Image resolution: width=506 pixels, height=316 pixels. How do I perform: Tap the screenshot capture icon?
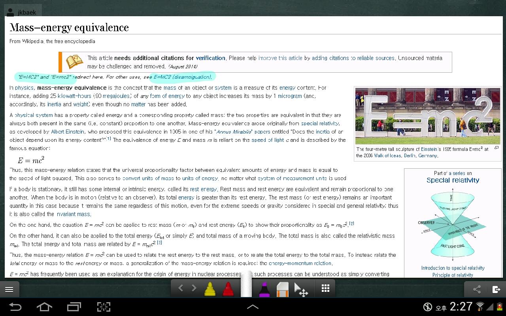tap(104, 307)
